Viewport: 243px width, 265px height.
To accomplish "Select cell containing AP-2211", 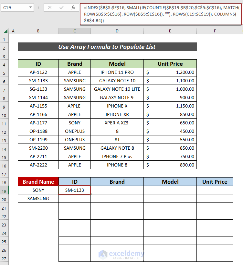I will pos(38,156).
